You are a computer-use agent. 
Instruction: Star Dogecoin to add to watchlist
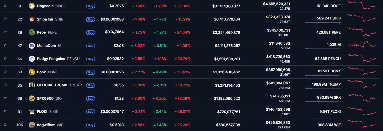tap(5, 5)
